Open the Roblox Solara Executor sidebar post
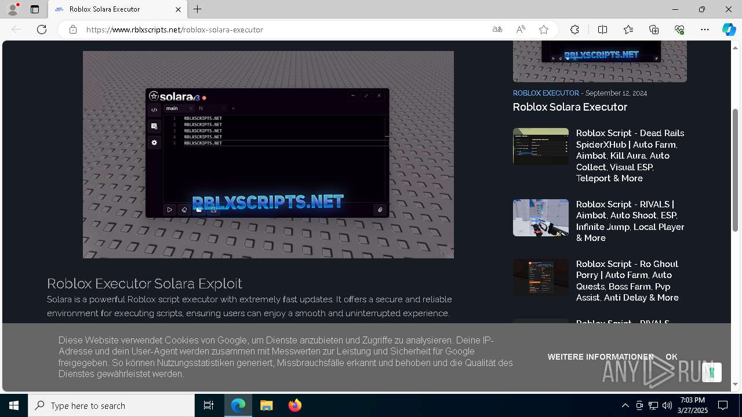 [x=570, y=107]
